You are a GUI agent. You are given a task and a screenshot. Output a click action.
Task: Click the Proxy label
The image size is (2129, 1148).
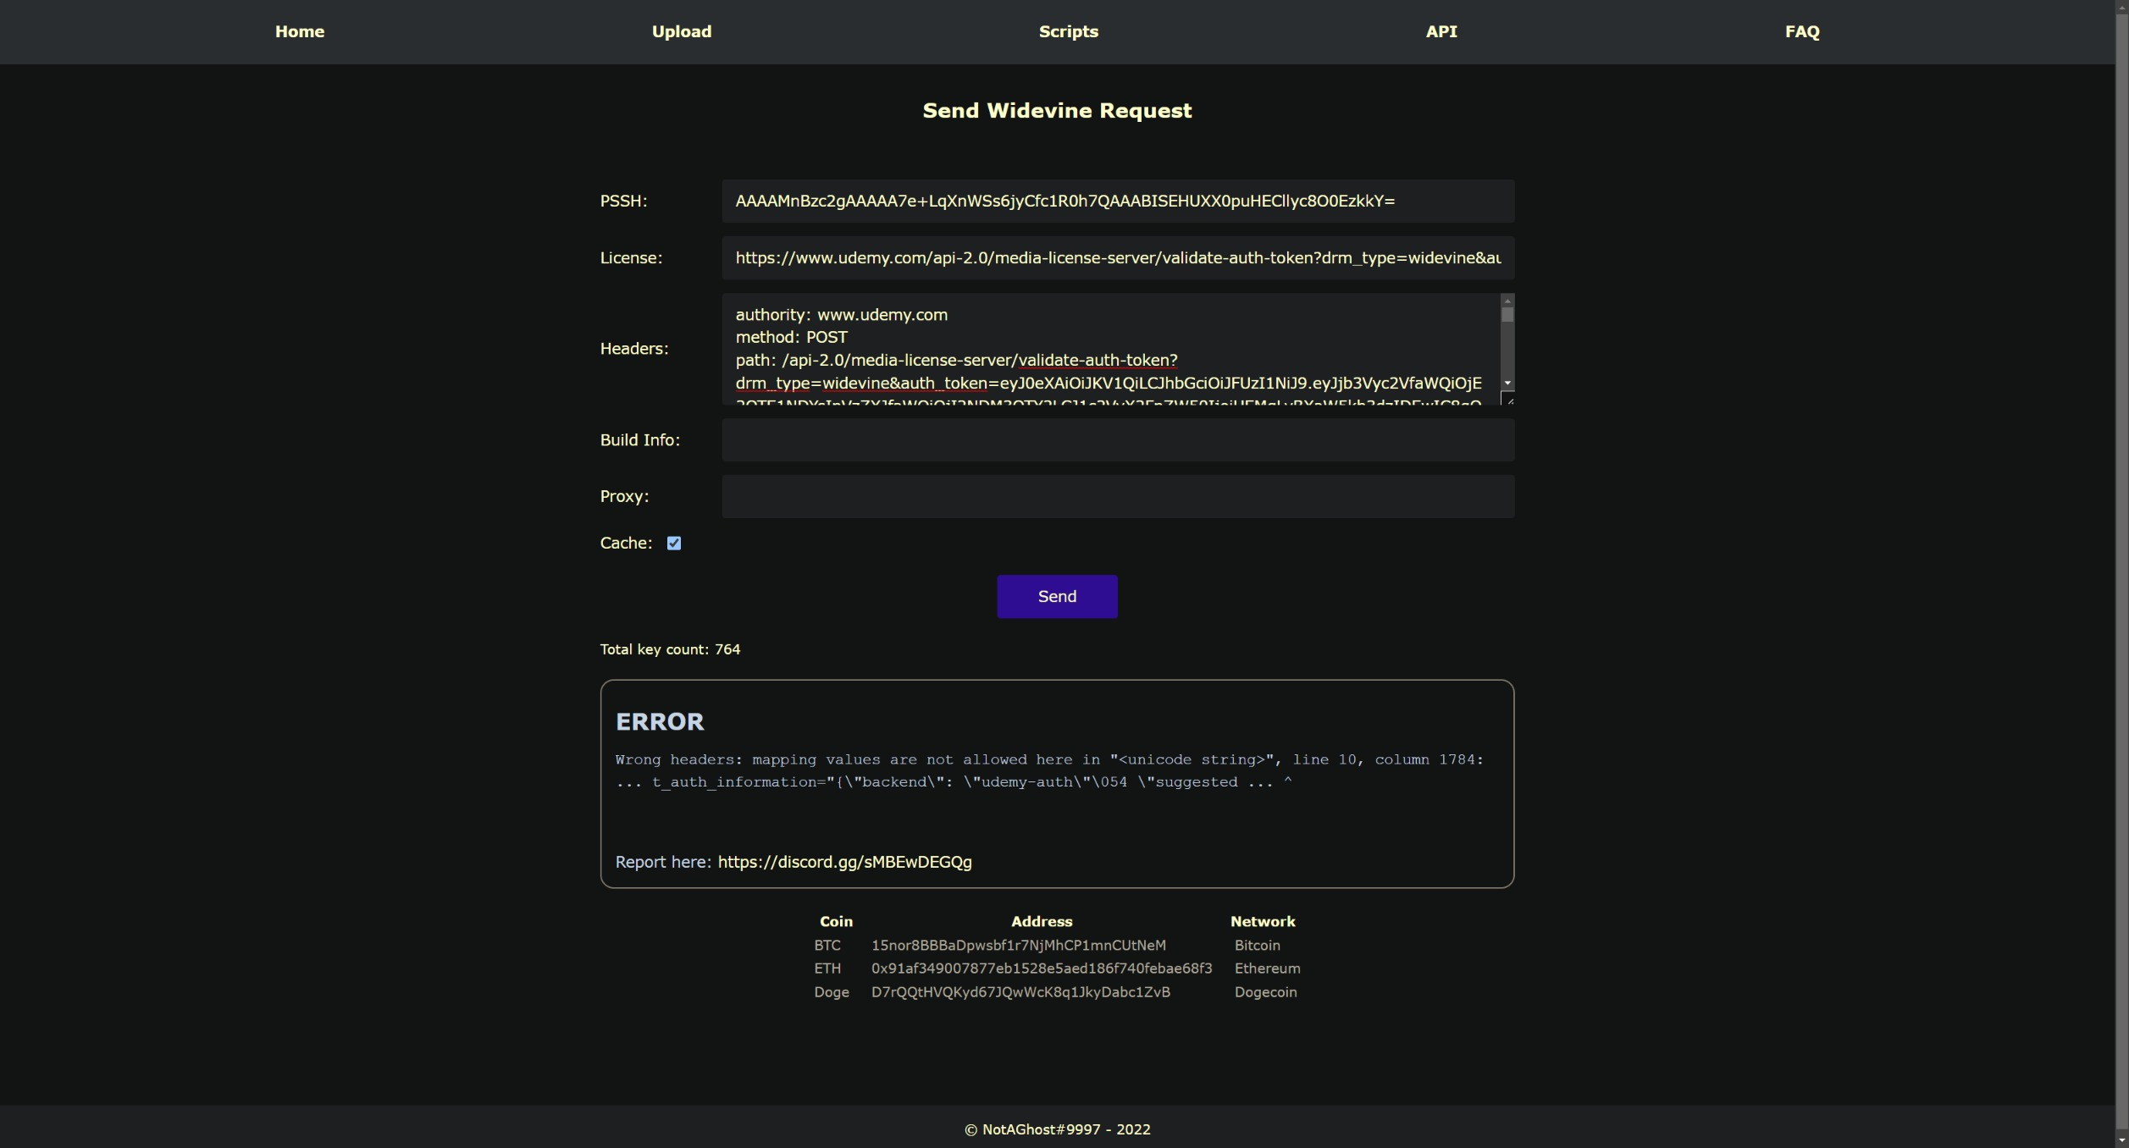tap(624, 496)
